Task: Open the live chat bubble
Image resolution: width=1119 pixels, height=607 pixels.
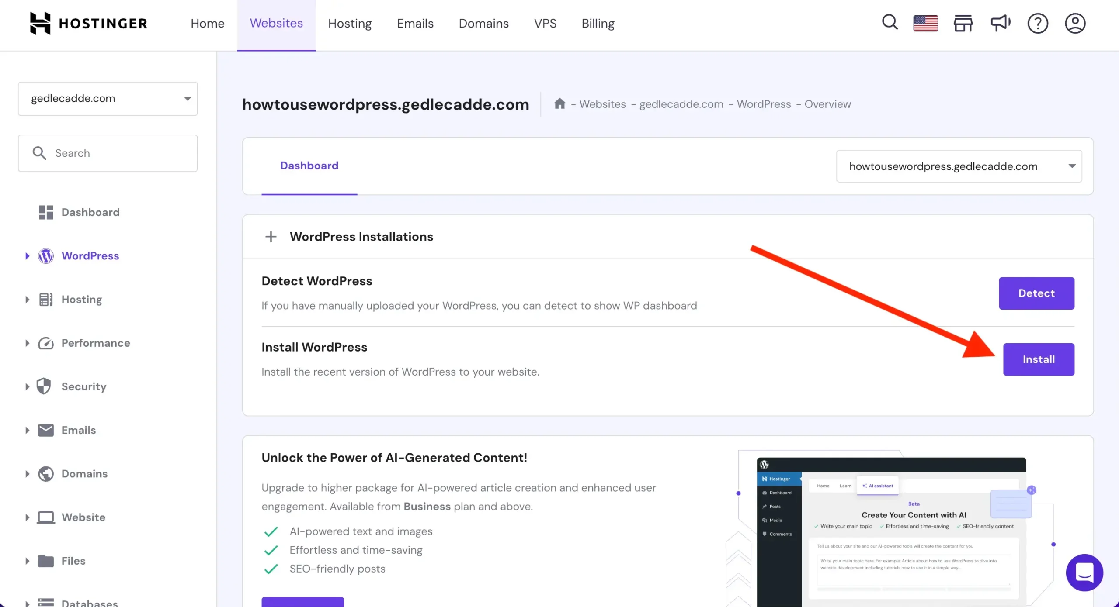Action: pyautogui.click(x=1084, y=573)
